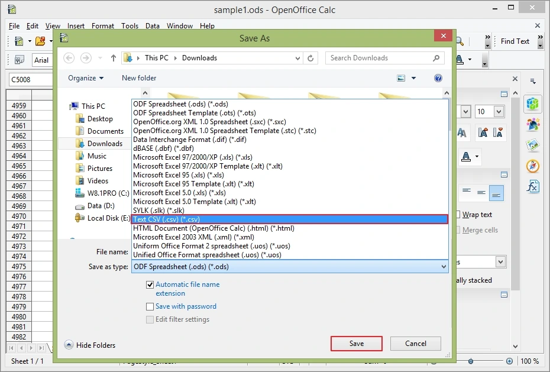Open the Organize dropdown menu
The image size is (550, 372).
click(86, 78)
